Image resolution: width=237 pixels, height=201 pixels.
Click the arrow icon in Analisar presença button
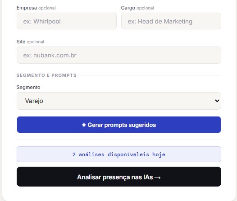point(158,178)
